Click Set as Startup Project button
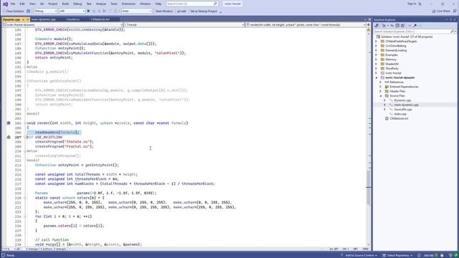Image resolution: width=459 pixels, height=258 pixels. tap(204, 11)
